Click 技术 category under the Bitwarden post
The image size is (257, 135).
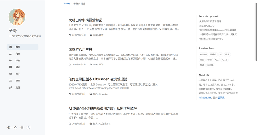point(95,94)
